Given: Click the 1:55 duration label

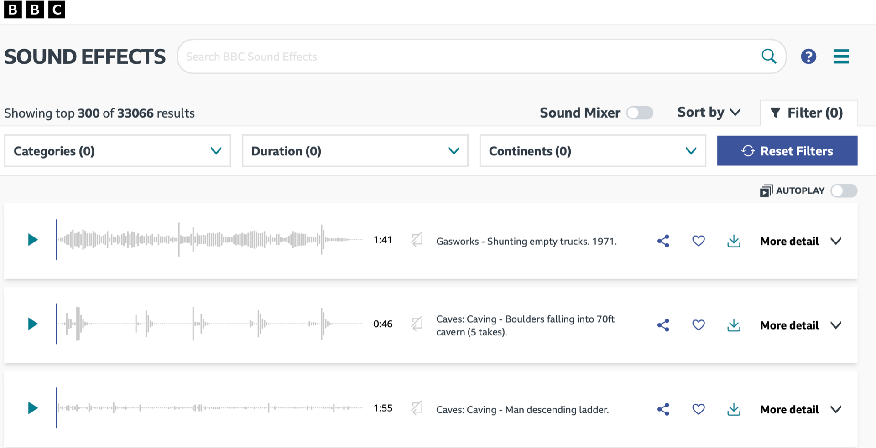Looking at the screenshot, I should pos(383,408).
